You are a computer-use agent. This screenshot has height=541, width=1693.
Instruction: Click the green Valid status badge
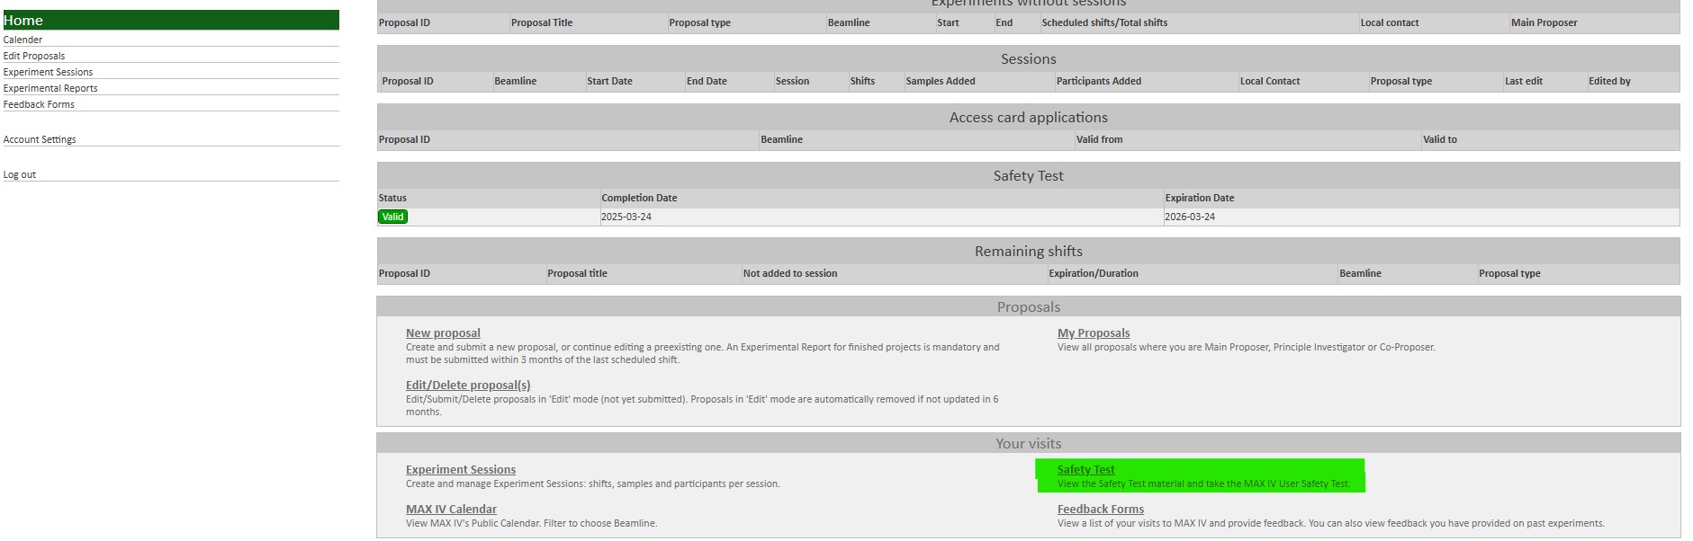tap(392, 217)
